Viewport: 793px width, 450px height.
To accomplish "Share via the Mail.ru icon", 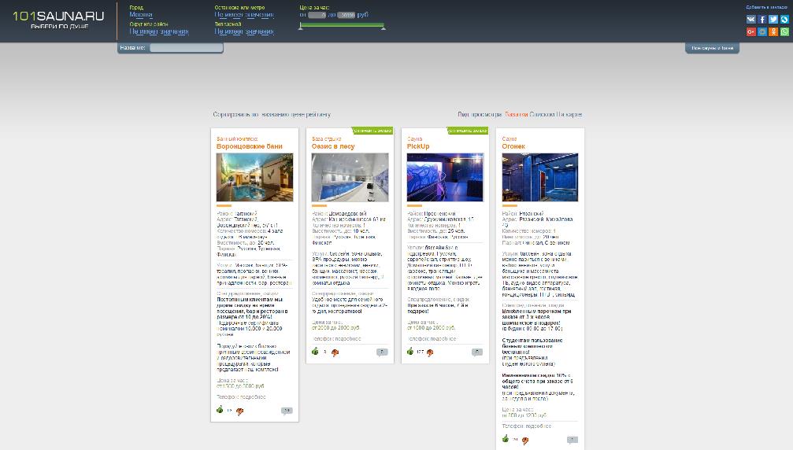I will [x=762, y=31].
